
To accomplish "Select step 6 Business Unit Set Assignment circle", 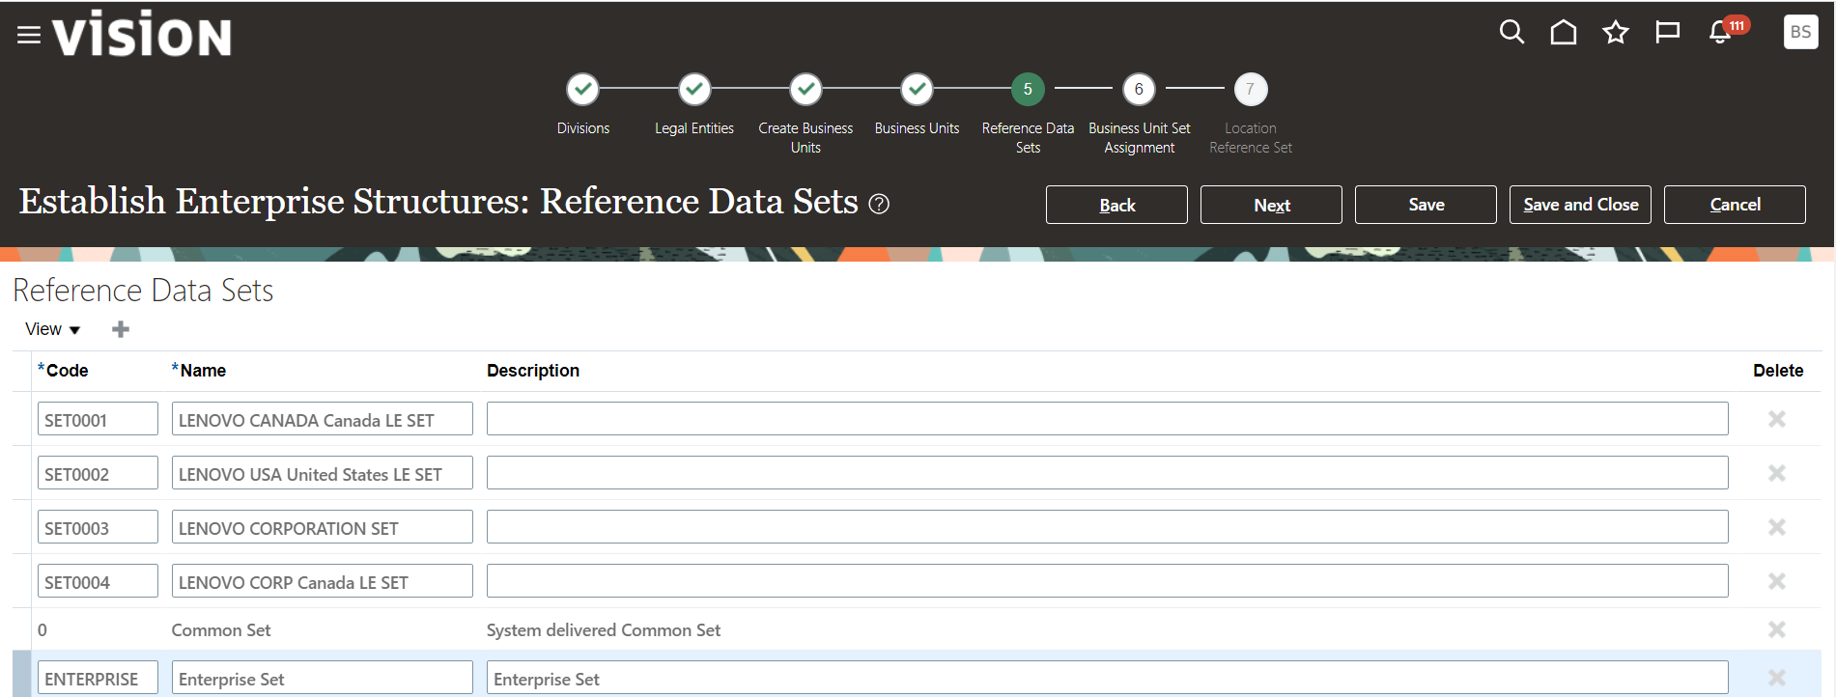I will pyautogui.click(x=1139, y=89).
